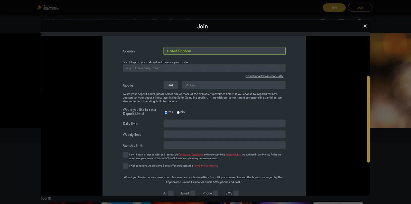Click the Mobile number input field
Viewport: 411px width, 204px height.
coord(233,85)
